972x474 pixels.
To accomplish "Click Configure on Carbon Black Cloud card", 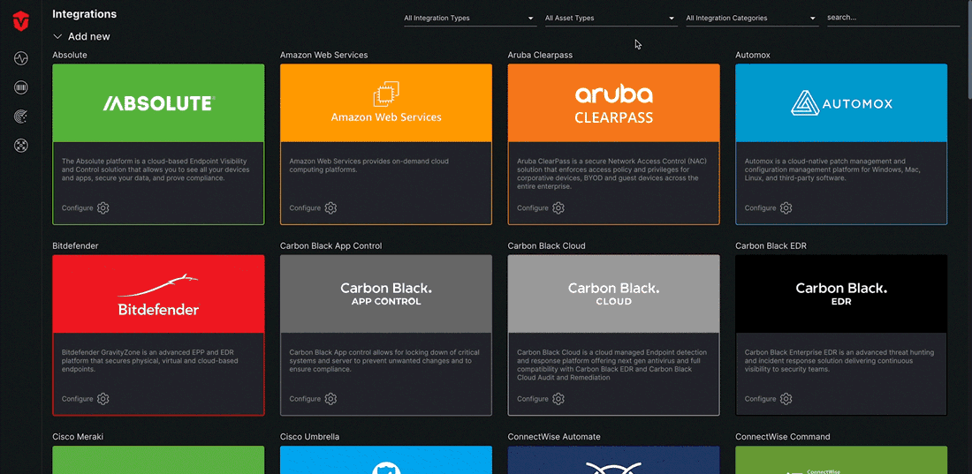I will 533,399.
